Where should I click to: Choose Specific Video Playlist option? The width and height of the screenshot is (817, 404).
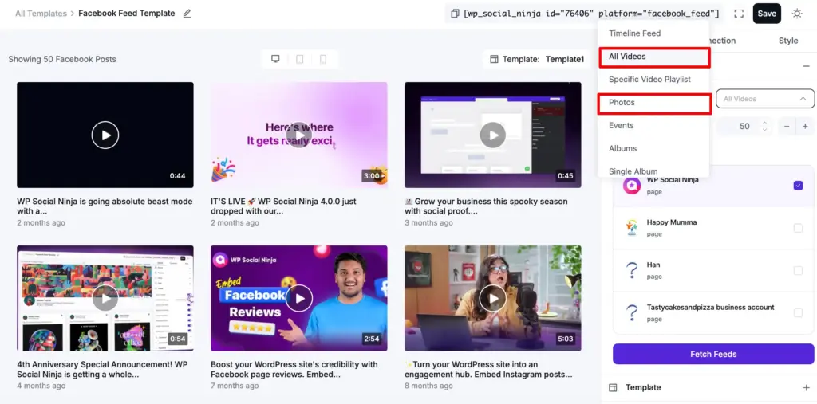tap(653, 79)
